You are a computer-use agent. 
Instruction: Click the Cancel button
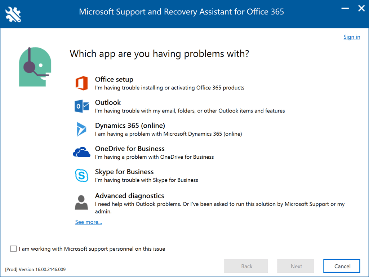click(342, 266)
